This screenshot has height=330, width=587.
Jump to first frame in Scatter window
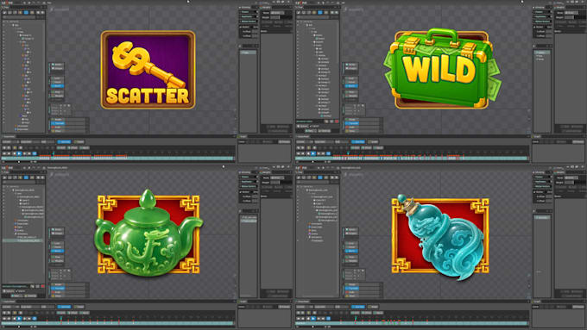(x=4, y=153)
